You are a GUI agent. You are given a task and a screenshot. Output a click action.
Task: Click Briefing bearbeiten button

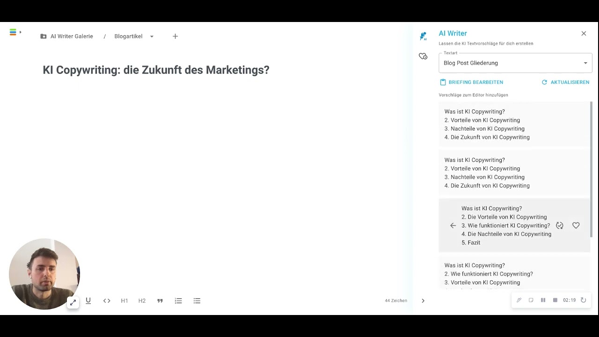pos(472,82)
